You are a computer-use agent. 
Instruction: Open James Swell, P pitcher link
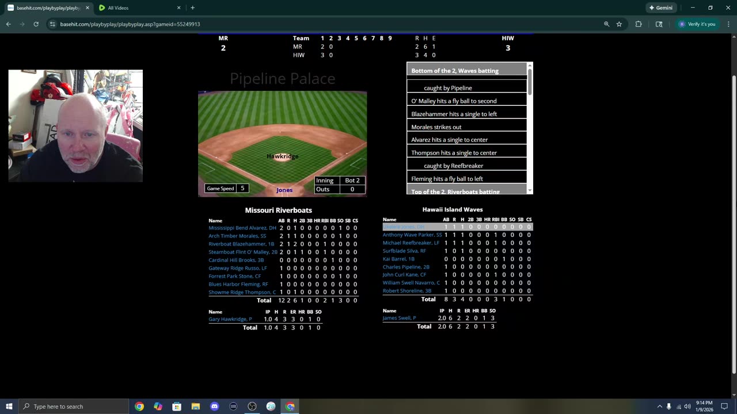(400, 318)
